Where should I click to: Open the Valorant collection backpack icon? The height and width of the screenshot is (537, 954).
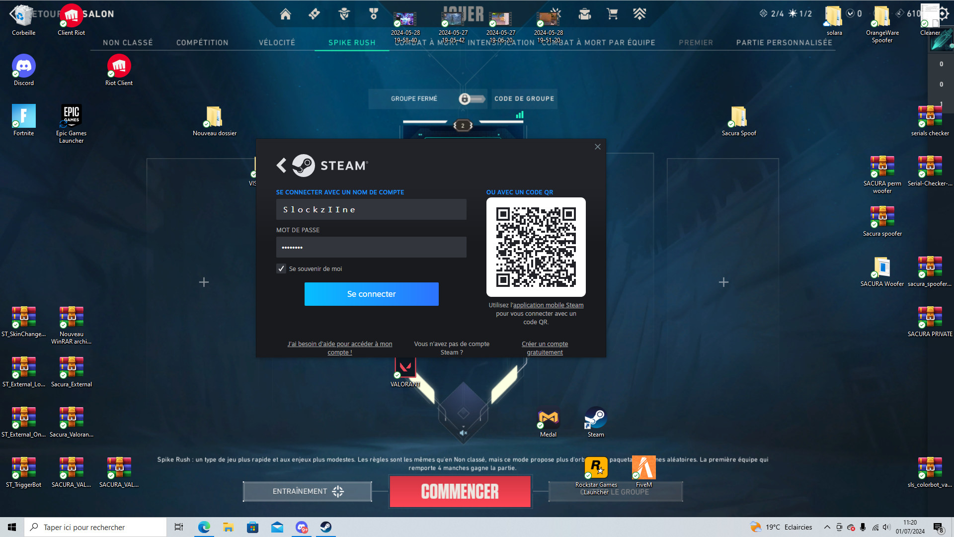[x=585, y=14]
